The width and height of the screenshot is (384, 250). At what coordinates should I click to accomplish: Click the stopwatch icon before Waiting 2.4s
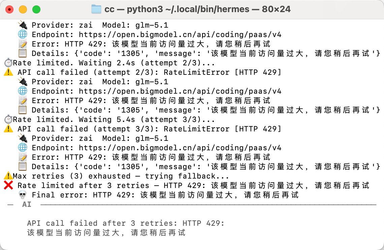click(8, 63)
